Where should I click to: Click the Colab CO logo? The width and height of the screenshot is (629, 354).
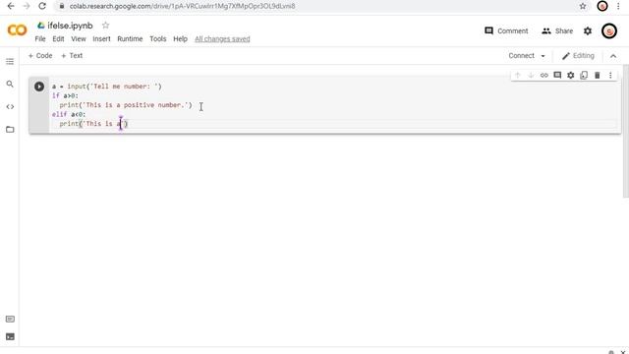coord(17,30)
